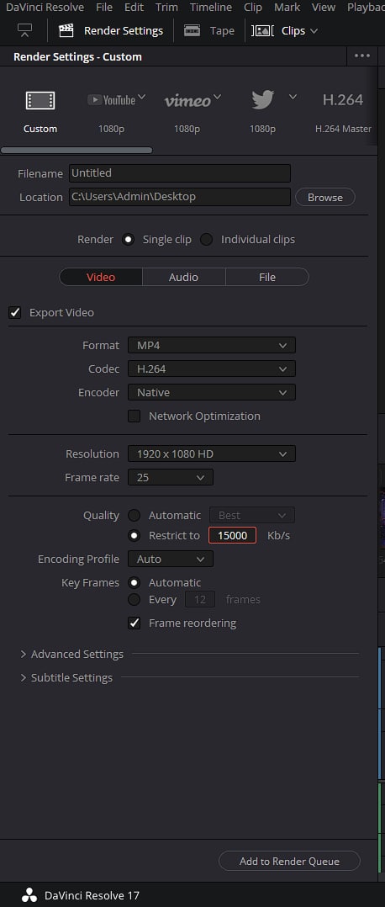The width and height of the screenshot is (385, 907).
Task: Open the Edit menu
Action: coord(134,7)
